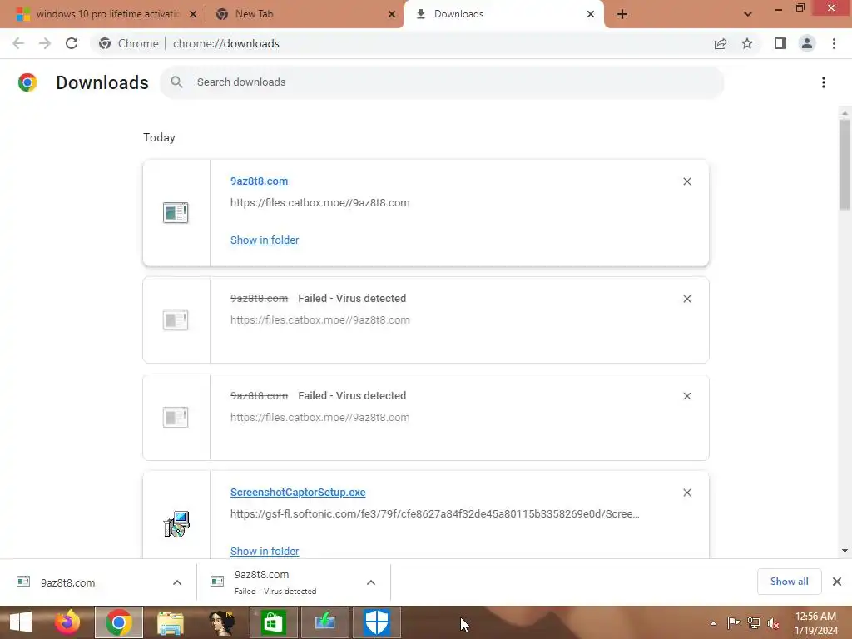This screenshot has height=639, width=852.
Task: Click the search magnifier icon
Action: (x=176, y=82)
